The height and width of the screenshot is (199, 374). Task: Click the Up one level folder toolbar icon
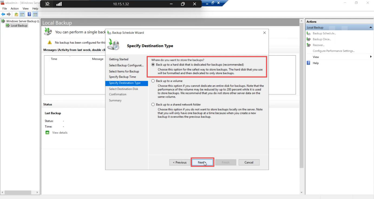point(16,14)
